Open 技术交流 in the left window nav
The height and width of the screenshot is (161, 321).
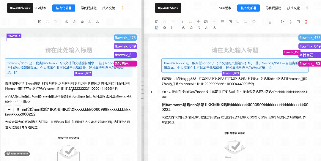(109, 8)
